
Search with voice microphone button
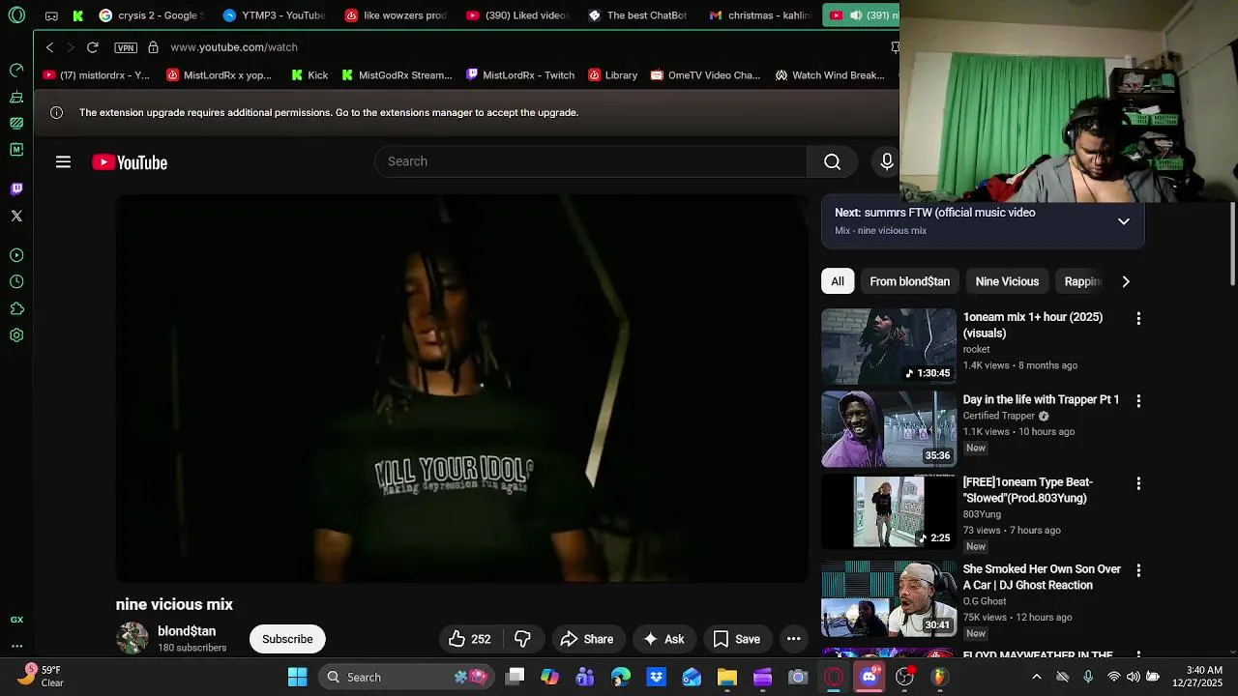886,161
